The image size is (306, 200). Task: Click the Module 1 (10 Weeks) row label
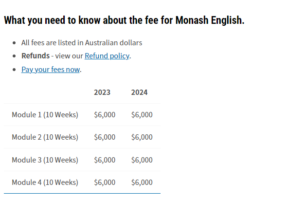point(45,115)
